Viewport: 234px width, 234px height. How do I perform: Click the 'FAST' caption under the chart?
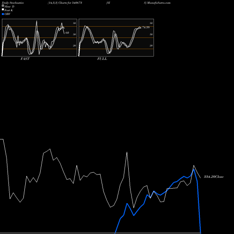coord(25,59)
